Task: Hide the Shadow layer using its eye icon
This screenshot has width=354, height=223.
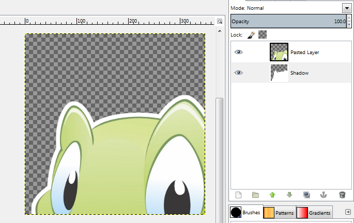Action: click(238, 73)
